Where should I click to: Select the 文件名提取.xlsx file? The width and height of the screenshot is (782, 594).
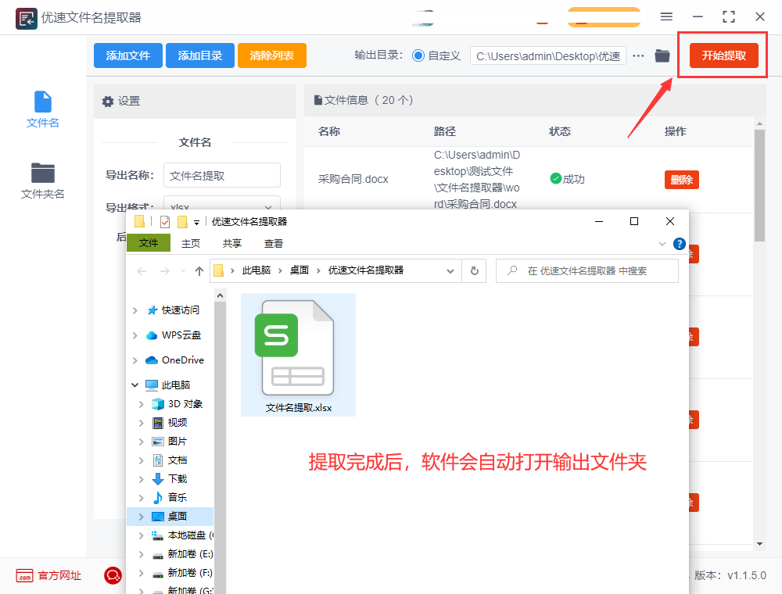[298, 355]
